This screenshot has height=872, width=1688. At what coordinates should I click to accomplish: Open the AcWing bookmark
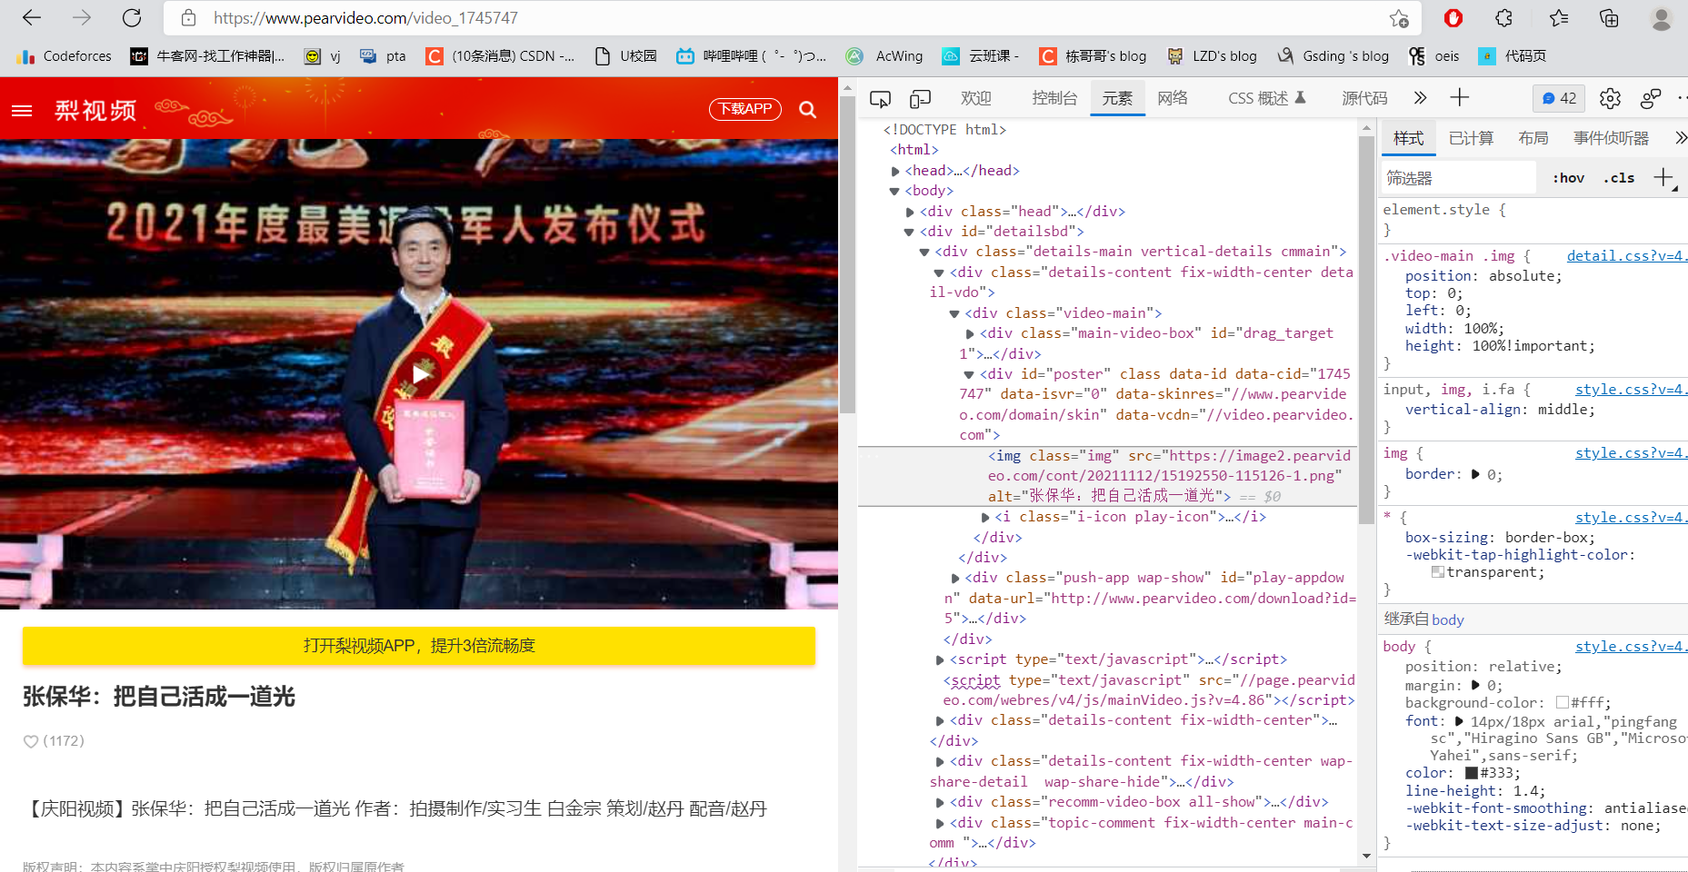click(x=884, y=56)
